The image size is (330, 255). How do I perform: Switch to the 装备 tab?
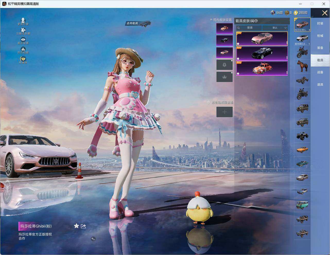pyautogui.click(x=320, y=48)
